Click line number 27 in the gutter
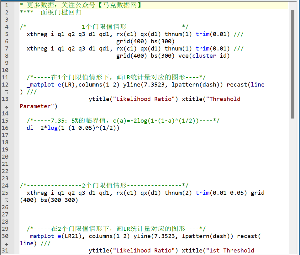Image resolution: width=300 pixels, height=255 pixels. coord(5,215)
